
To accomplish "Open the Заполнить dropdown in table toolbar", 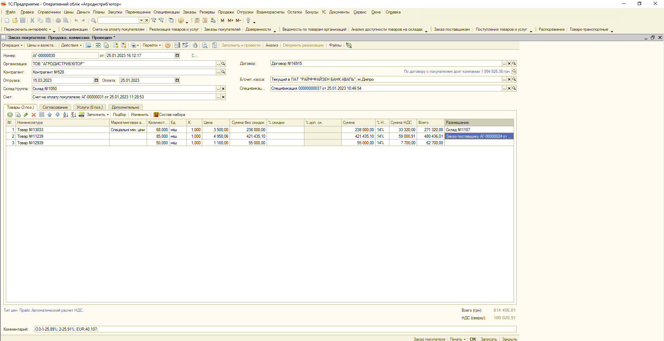I will click(x=98, y=115).
